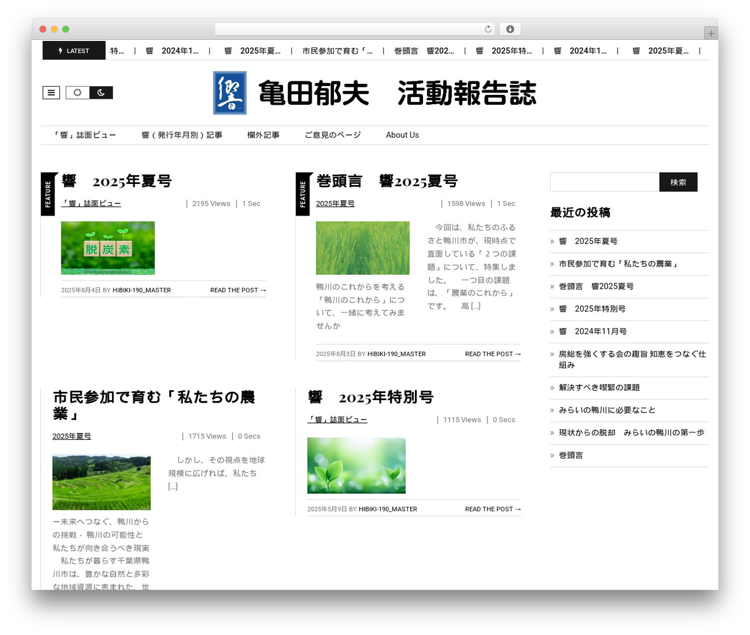Screen dimensions: 750x635
Task: Click READ THE POST for 2025年8月3日 post
Action: [x=493, y=354]
